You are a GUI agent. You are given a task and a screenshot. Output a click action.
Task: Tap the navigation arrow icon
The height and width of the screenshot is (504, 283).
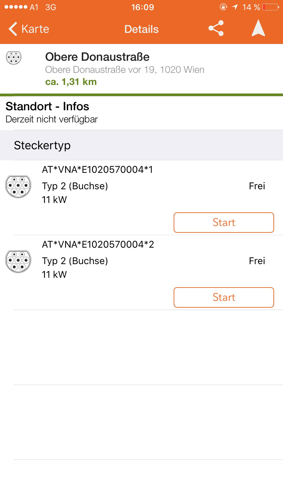(x=258, y=28)
